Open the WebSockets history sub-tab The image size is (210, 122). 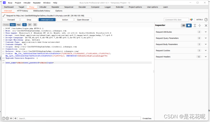tap(42, 11)
